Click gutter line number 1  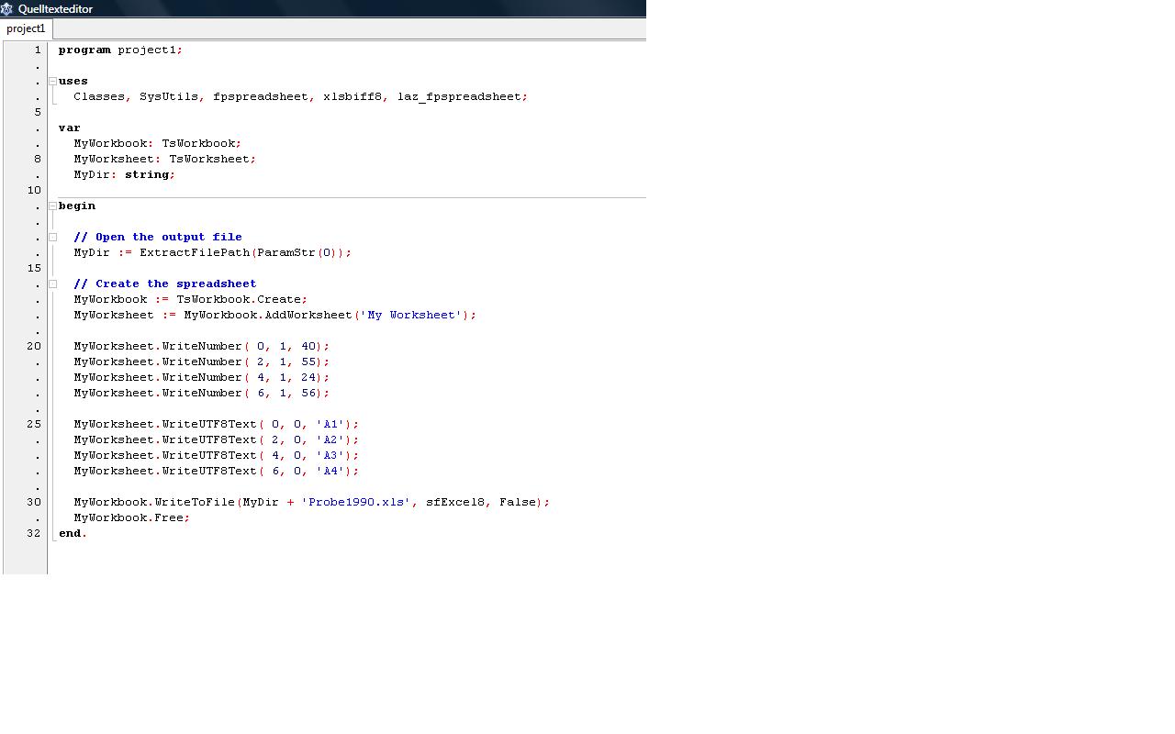(37, 50)
